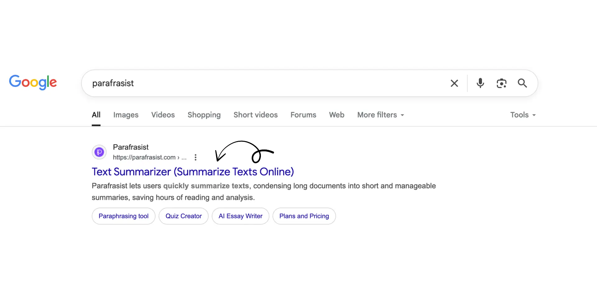This screenshot has width=597, height=295.
Task: Select the Shopping tab
Action: click(x=204, y=115)
